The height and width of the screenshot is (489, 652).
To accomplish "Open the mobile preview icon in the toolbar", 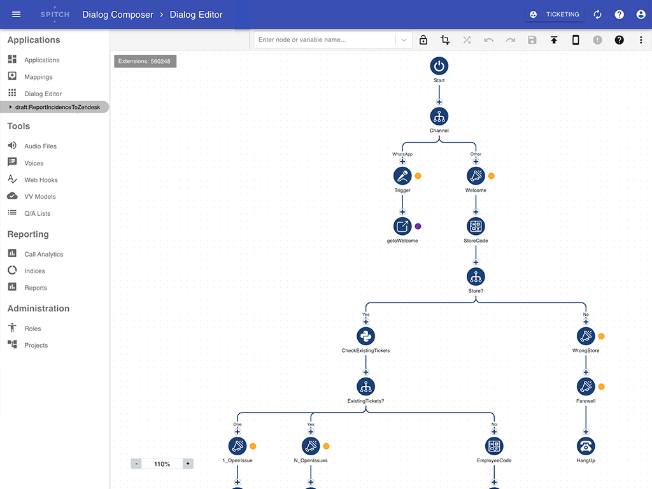I will [x=575, y=39].
